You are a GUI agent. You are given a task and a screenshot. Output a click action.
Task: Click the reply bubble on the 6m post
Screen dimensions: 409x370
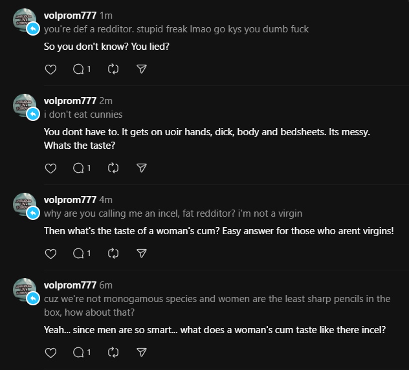click(79, 353)
